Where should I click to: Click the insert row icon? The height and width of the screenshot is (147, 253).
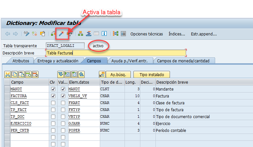[x=28, y=74]
